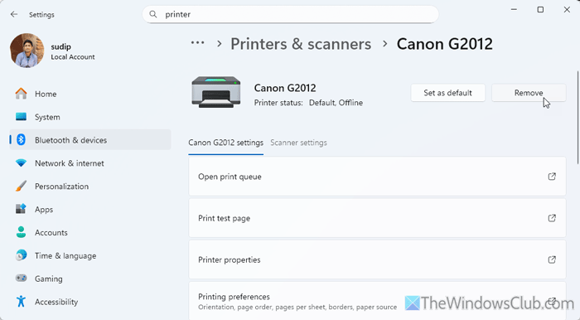Click the Time & language globe icon
This screenshot has height=320, width=580.
21,255
